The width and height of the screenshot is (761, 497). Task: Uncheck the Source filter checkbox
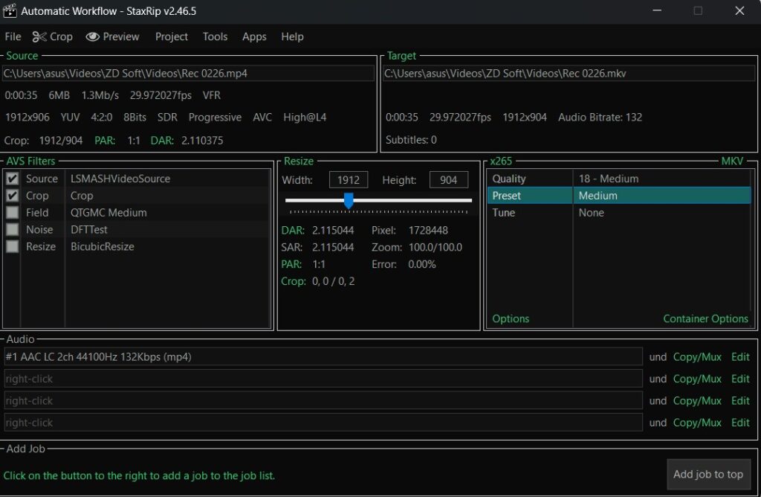13,179
